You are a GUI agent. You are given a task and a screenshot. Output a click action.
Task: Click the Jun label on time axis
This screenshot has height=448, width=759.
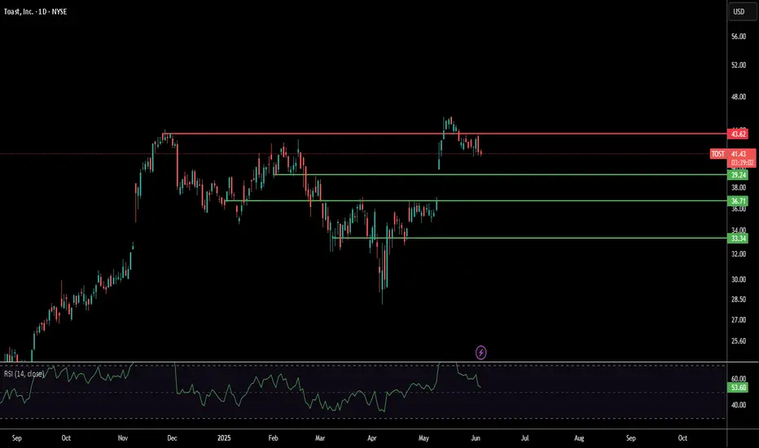point(476,438)
